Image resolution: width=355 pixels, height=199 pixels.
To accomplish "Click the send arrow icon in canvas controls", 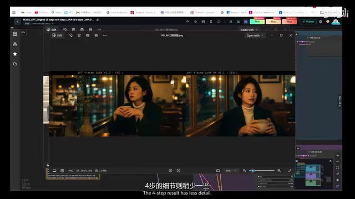I will tap(338, 174).
